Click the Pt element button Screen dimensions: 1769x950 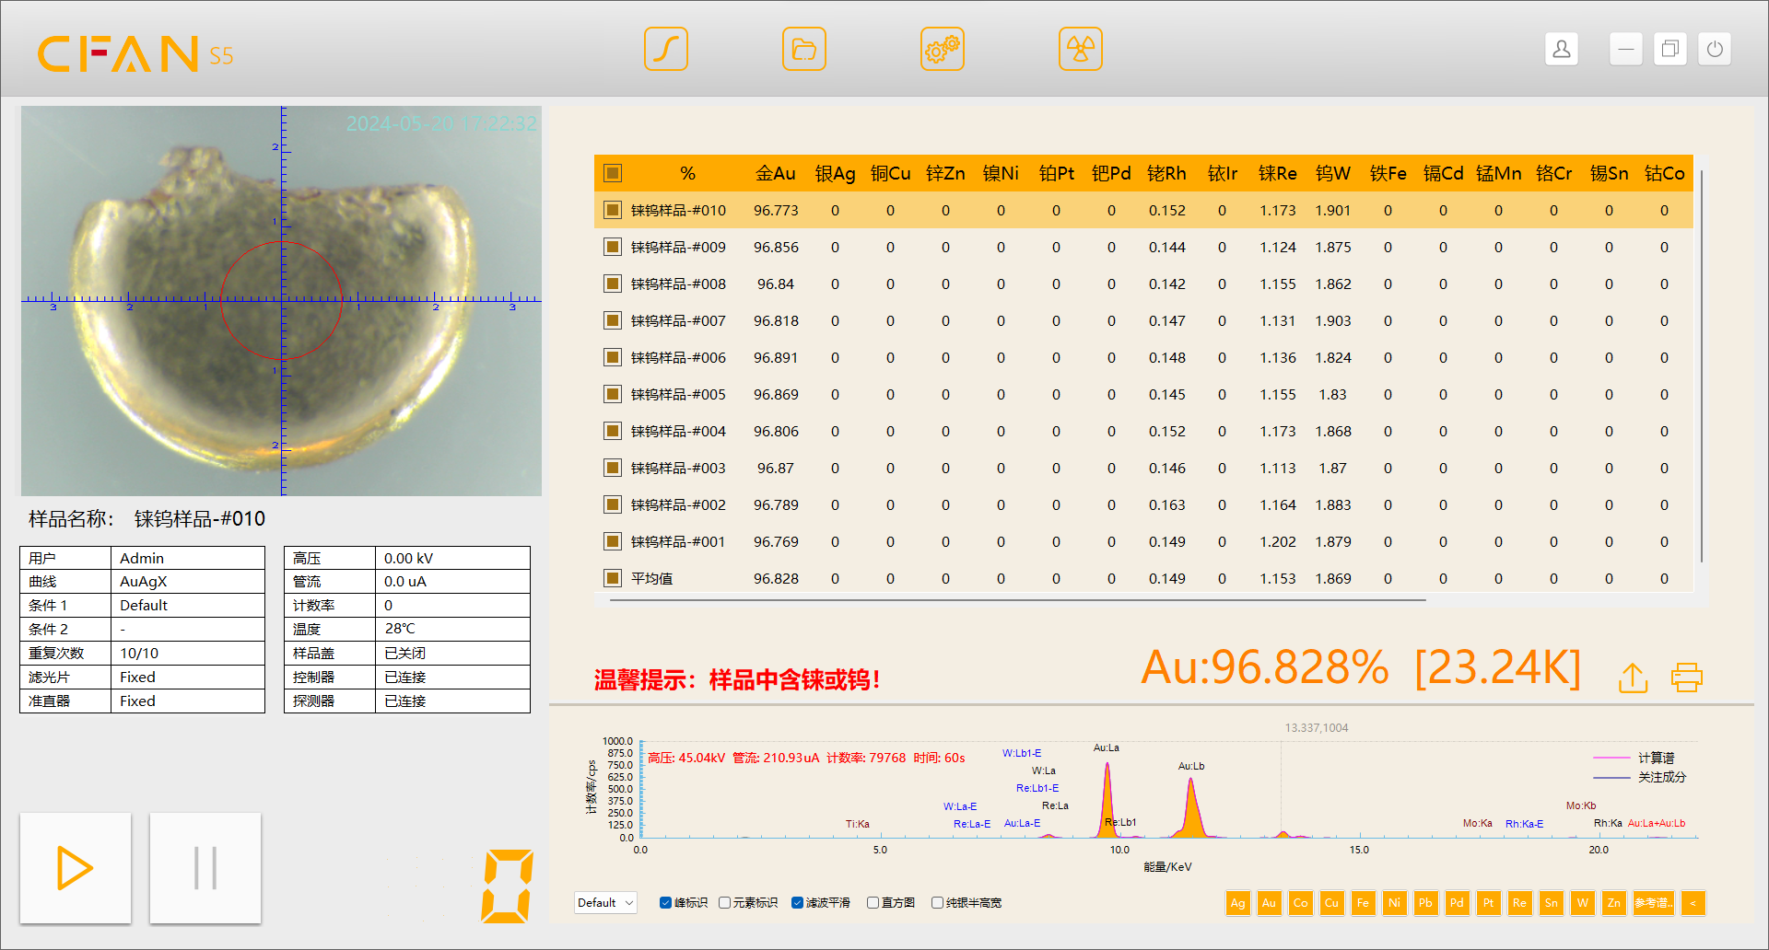pos(1488,903)
